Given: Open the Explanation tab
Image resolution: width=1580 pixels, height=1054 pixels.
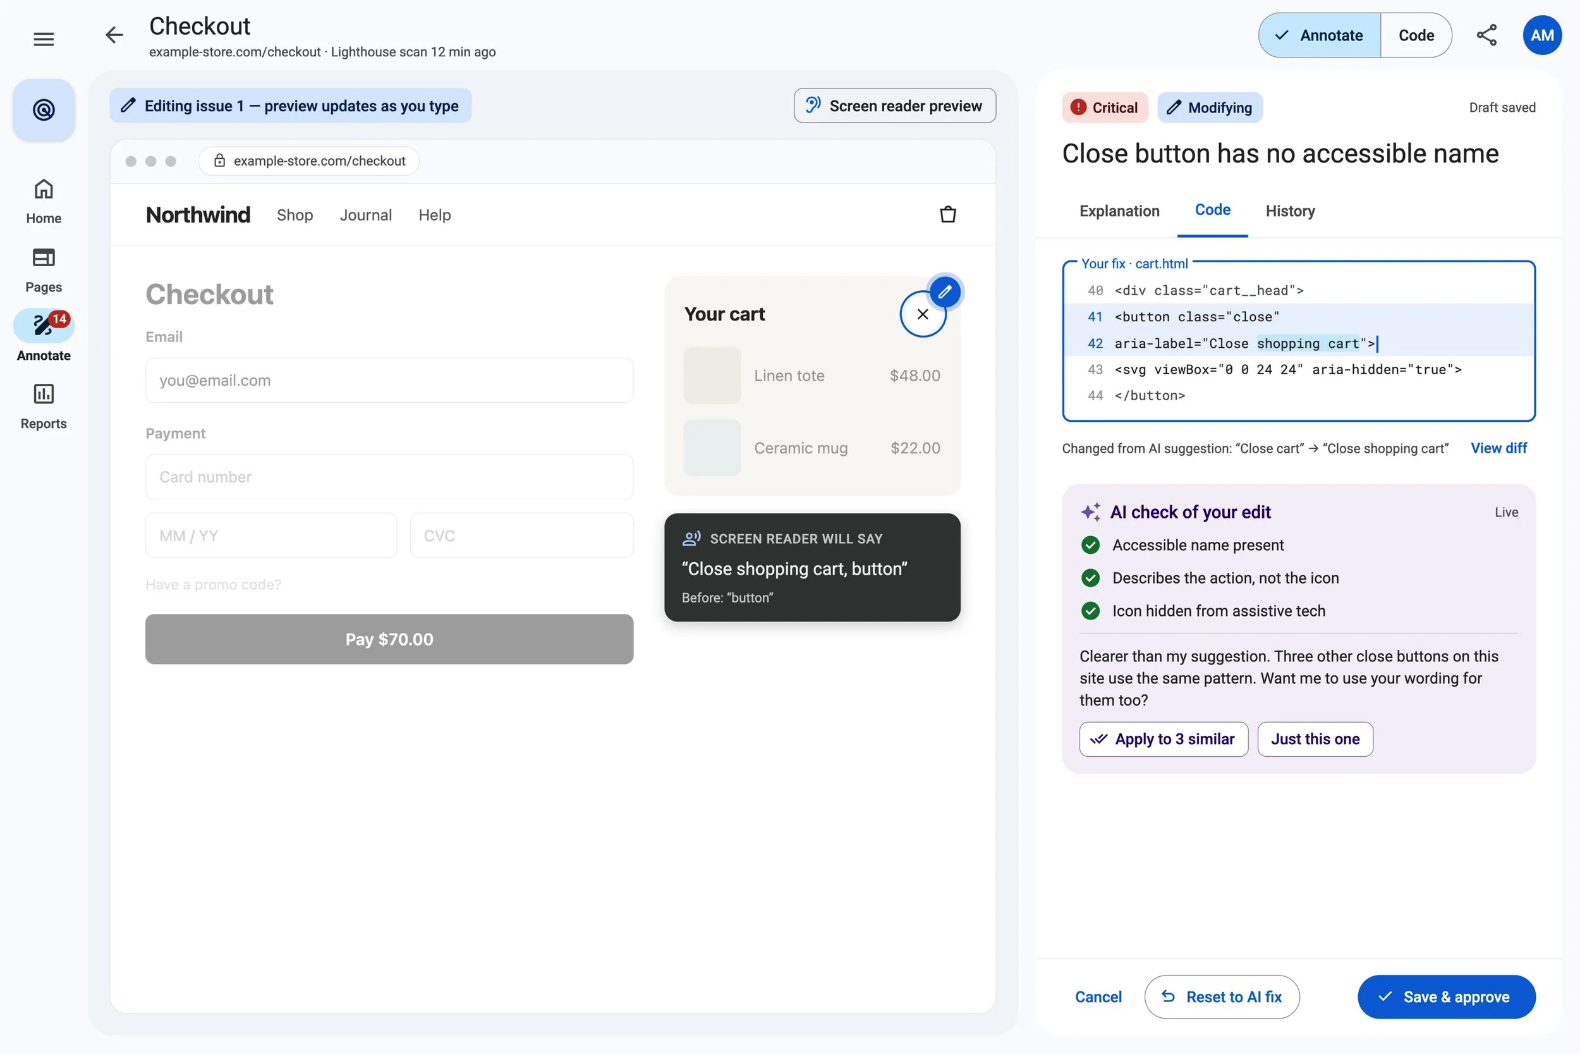Looking at the screenshot, I should (1119, 211).
